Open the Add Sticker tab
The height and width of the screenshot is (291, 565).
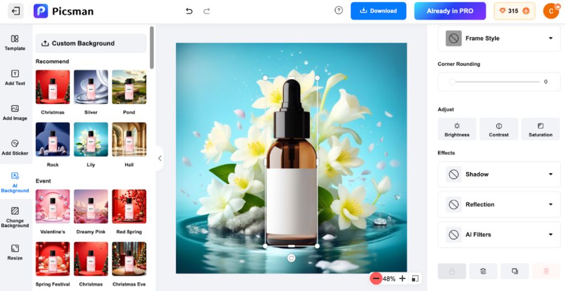click(x=15, y=148)
